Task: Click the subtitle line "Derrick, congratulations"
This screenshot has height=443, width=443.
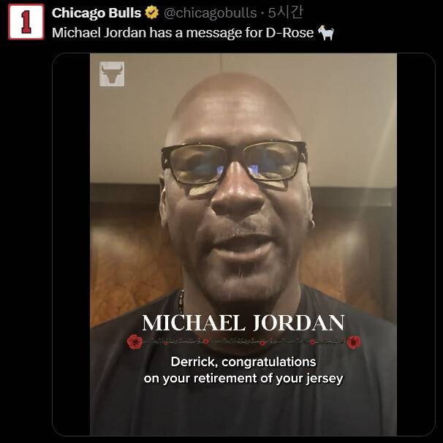Action: pyautogui.click(x=243, y=362)
